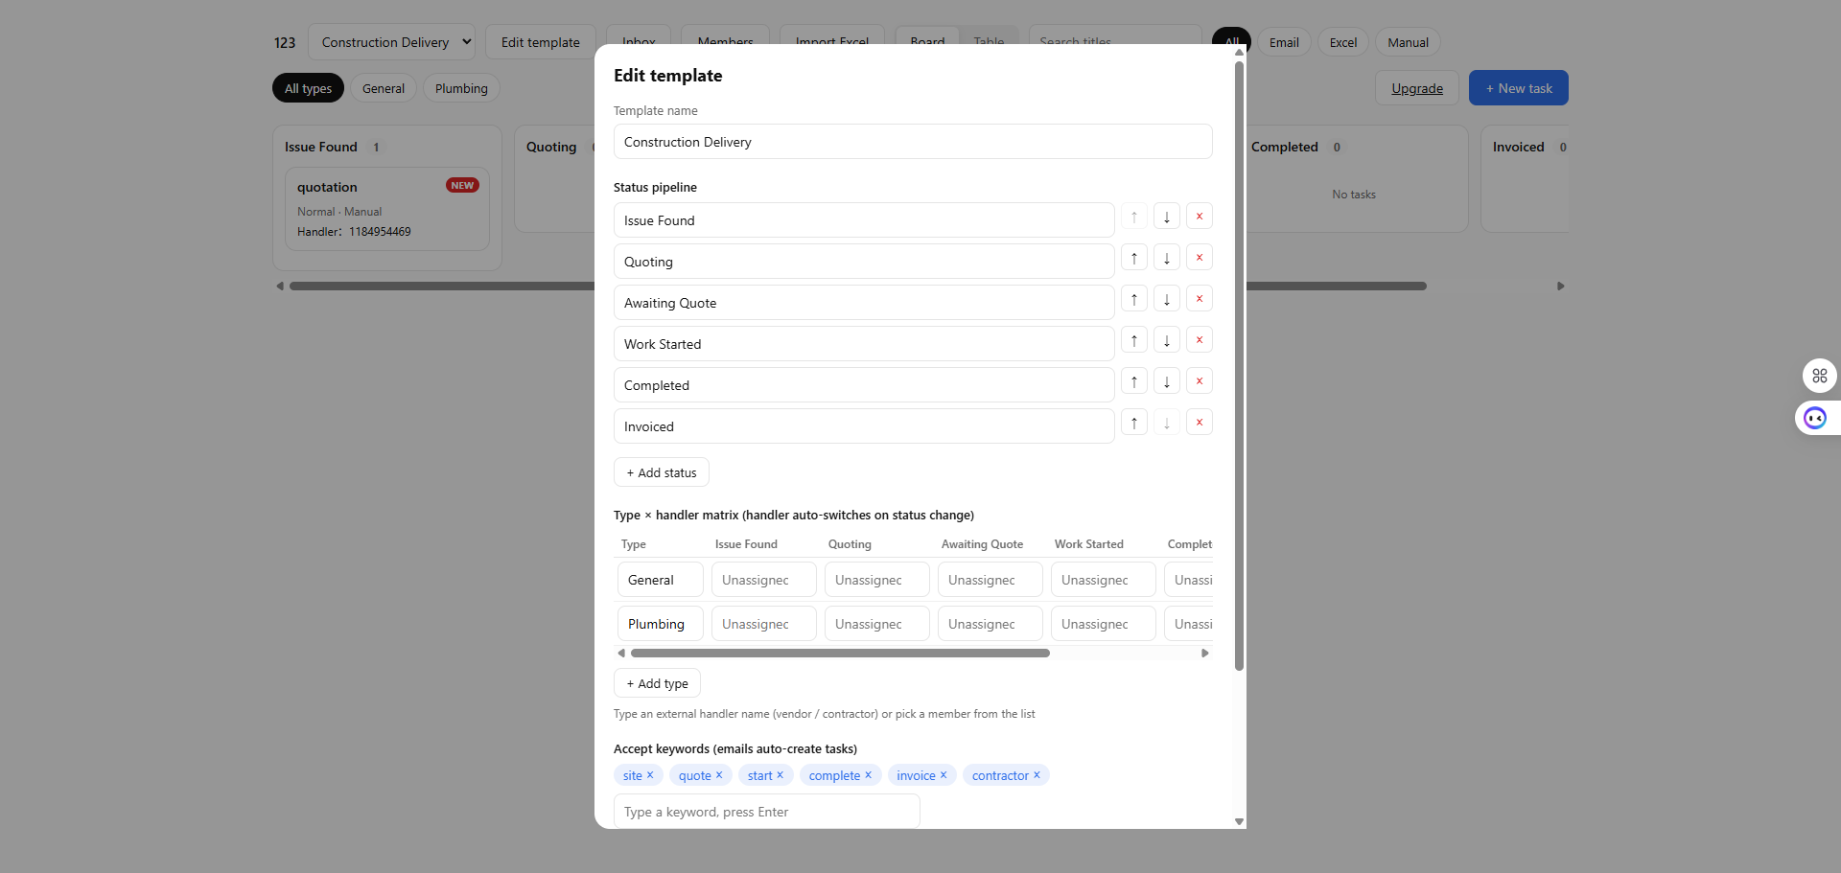
Task: Show only Manual source tasks
Action: click(1408, 42)
